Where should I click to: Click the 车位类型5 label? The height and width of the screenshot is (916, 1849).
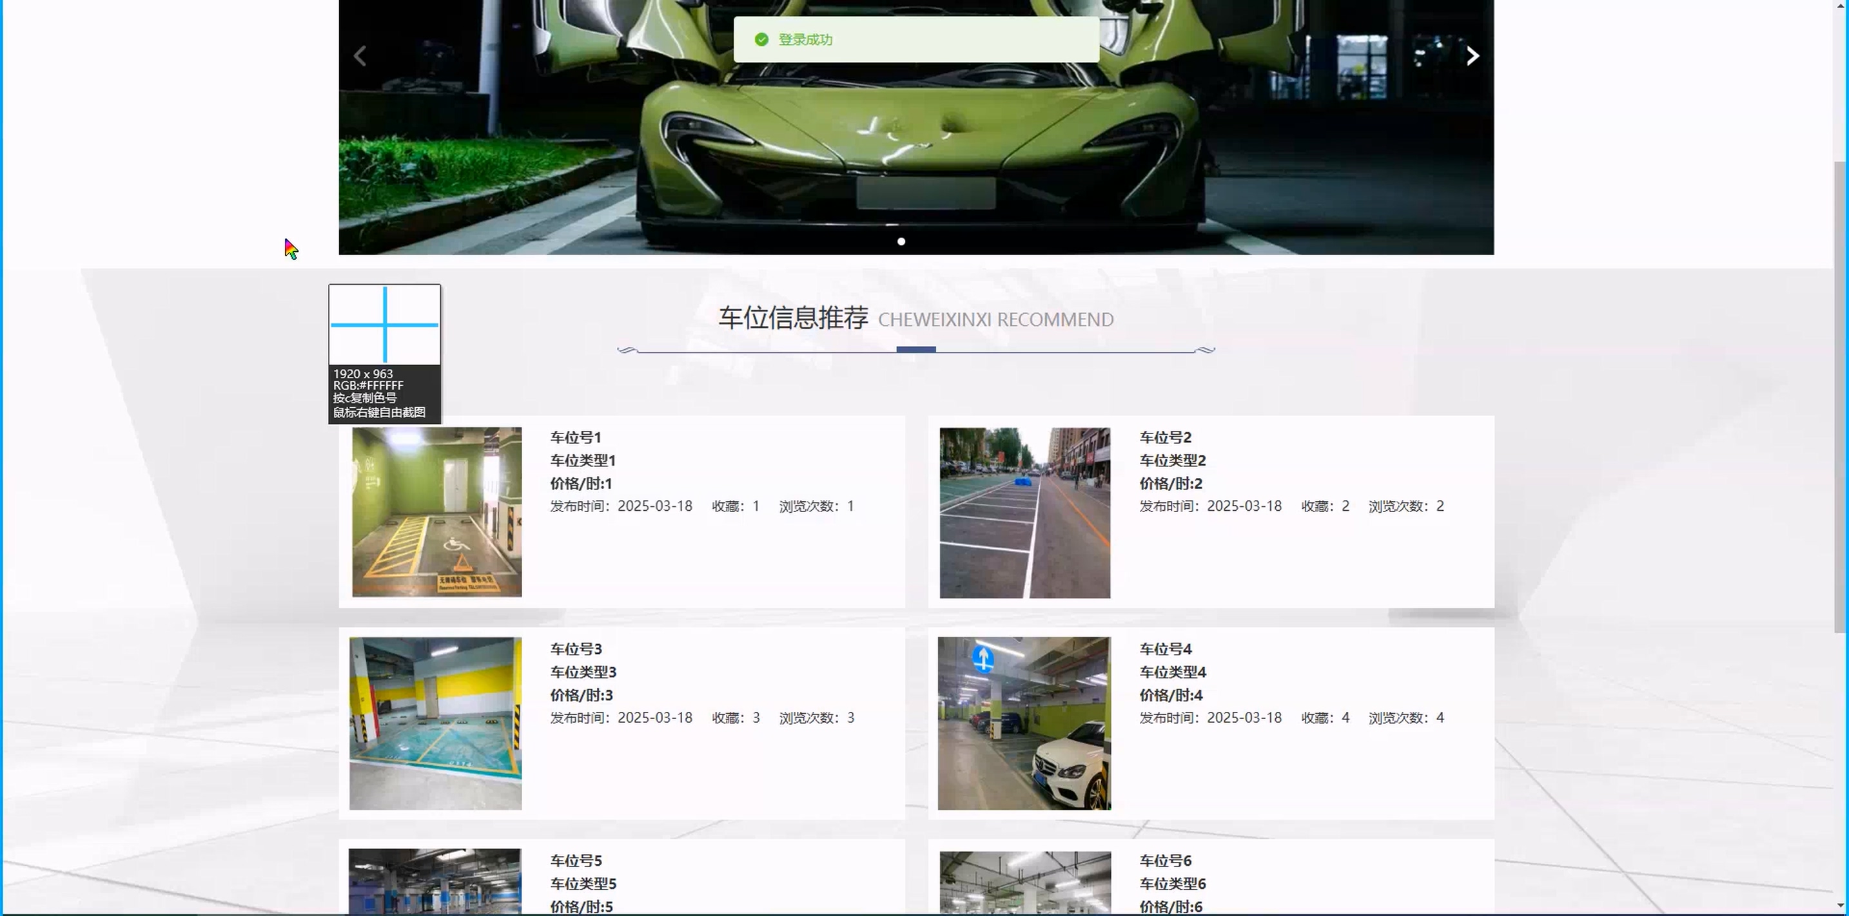[583, 884]
